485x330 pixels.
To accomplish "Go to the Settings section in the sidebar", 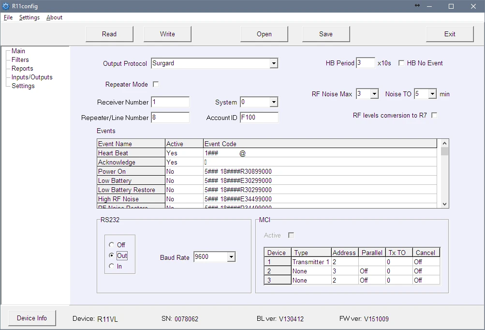I will point(23,86).
